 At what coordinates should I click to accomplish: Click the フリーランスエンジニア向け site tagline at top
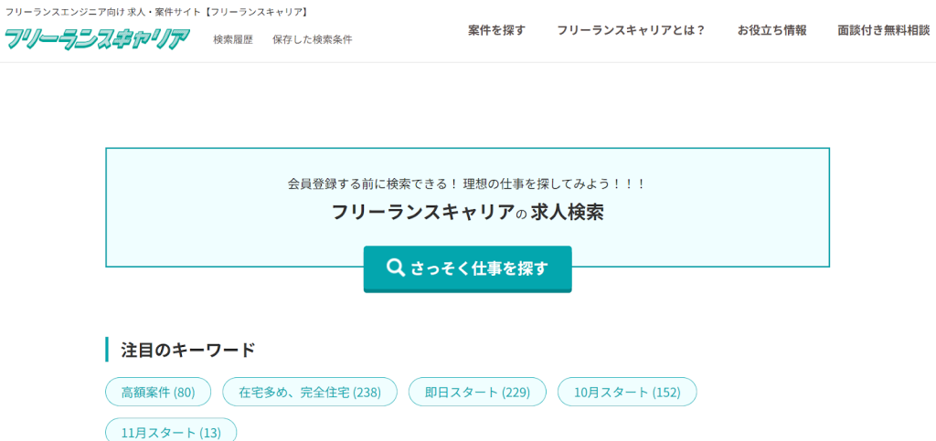pos(156,12)
